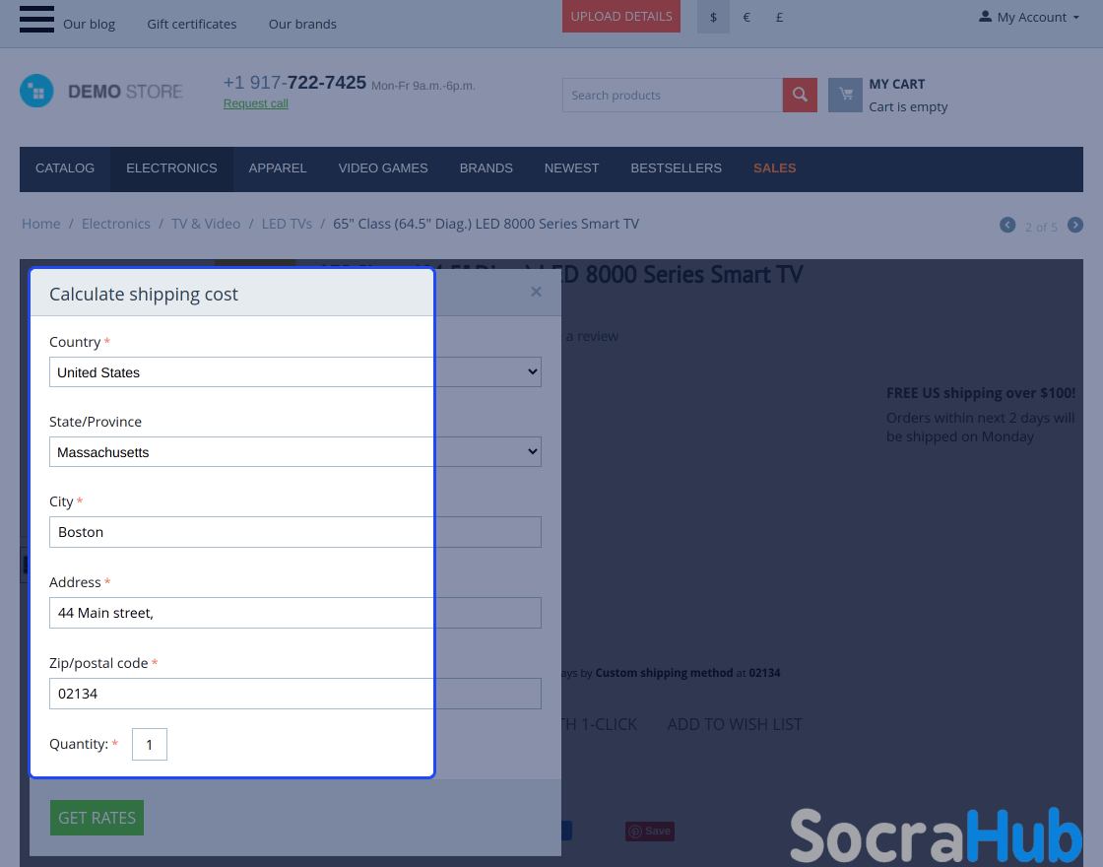Click the My Account user icon
The height and width of the screenshot is (867, 1103).
[986, 16]
